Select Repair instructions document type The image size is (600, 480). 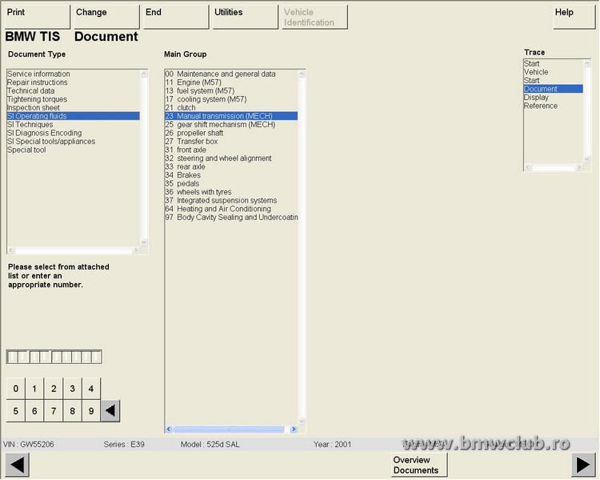(x=73, y=82)
